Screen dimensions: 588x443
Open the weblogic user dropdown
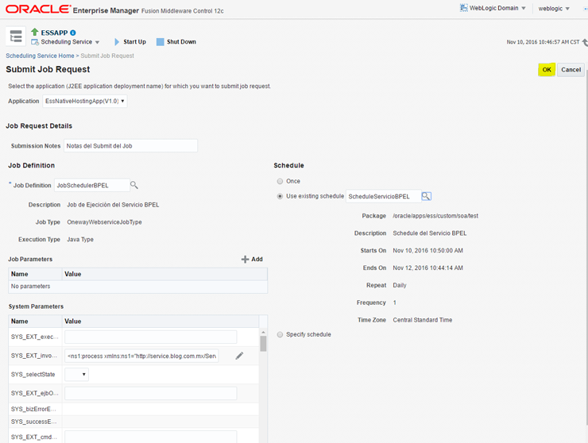tap(554, 9)
